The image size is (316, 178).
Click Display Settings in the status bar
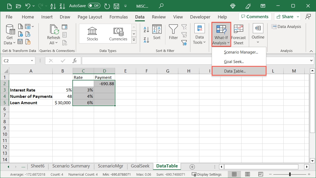(x=207, y=174)
